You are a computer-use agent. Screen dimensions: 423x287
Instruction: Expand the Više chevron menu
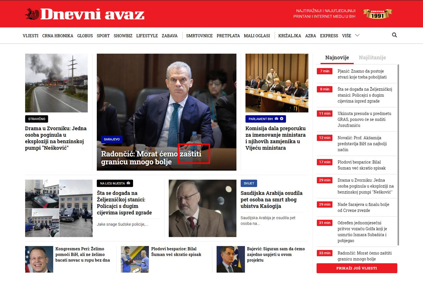coord(357,35)
